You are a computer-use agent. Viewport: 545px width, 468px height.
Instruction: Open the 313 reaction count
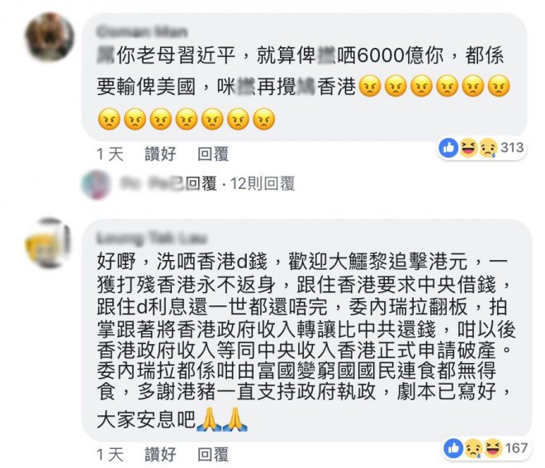tap(512, 148)
